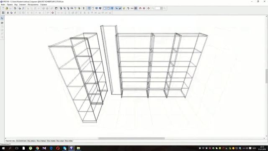Open the Правка menu
The image size is (268, 151).
pos(10,5)
